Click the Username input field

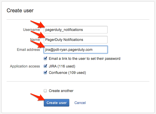(75, 30)
